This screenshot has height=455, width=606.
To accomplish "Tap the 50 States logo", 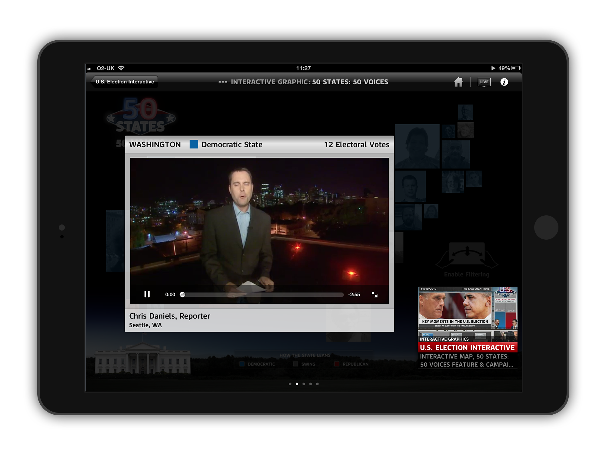I will coord(141,116).
